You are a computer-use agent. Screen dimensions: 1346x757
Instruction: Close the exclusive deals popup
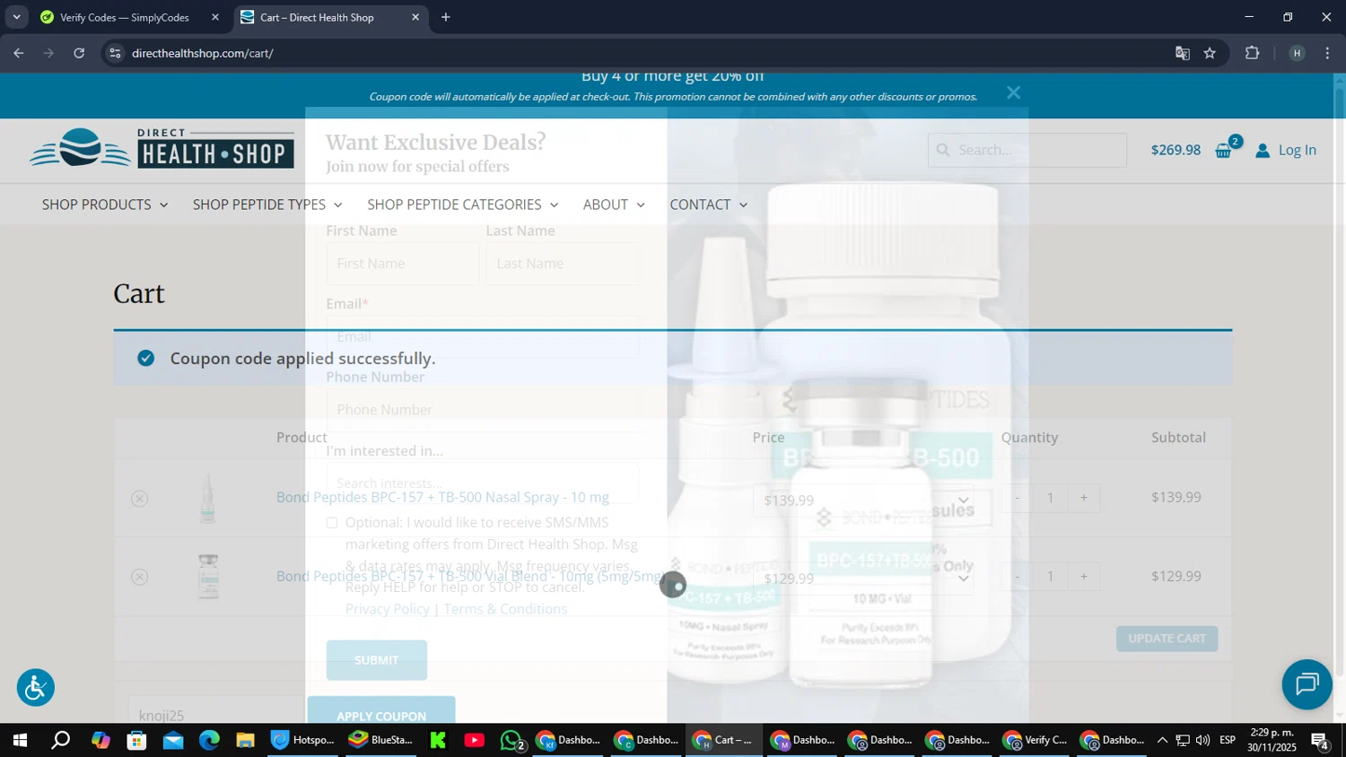click(1013, 92)
